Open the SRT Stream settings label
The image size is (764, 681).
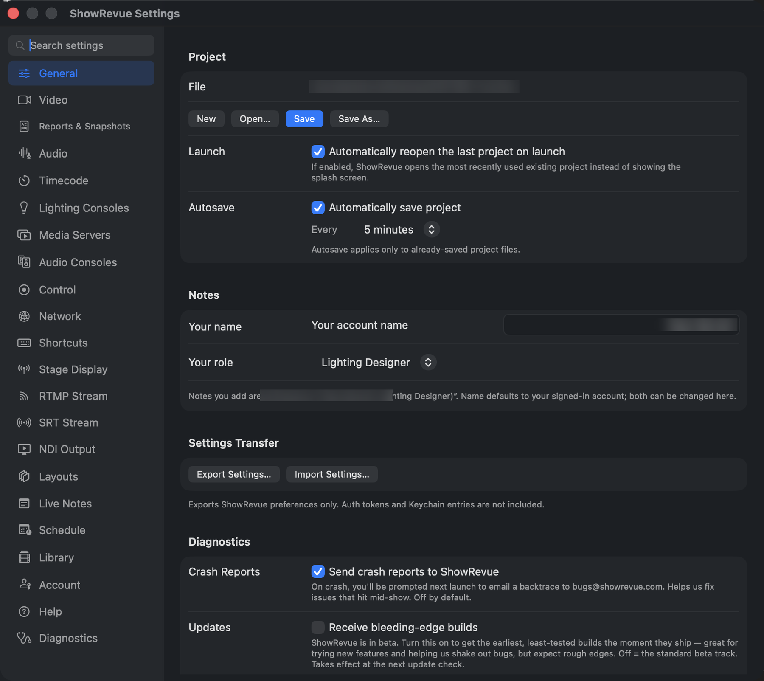69,422
